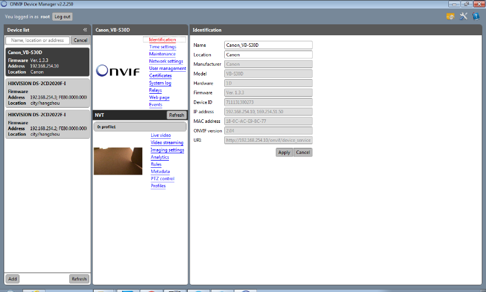The height and width of the screenshot is (292, 486).
Task: Select the Canon_VB-S30D device
Action: coord(47,62)
